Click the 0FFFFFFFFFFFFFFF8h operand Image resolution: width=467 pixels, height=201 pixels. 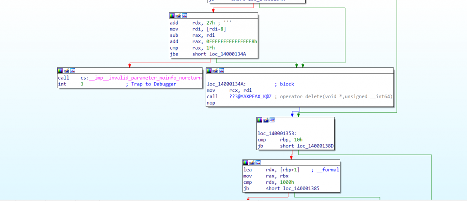point(232,41)
